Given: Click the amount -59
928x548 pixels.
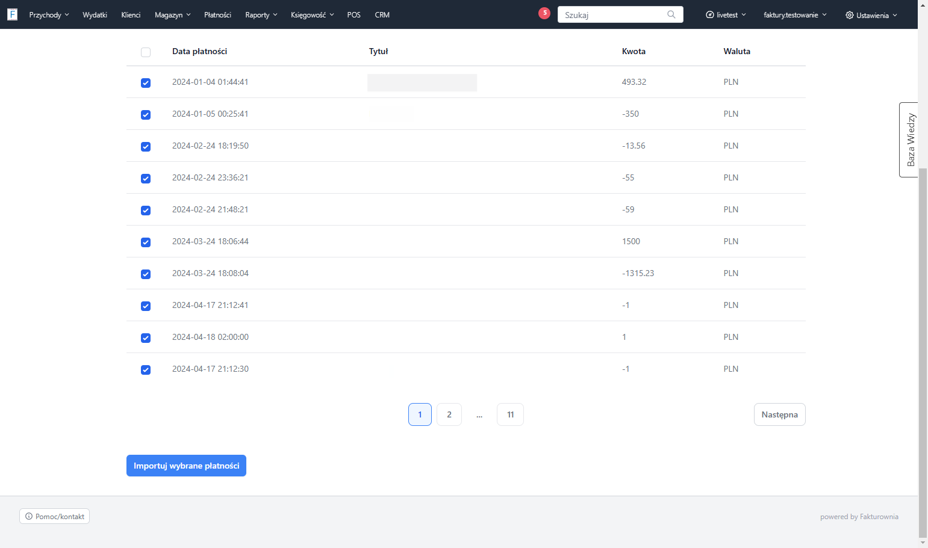Looking at the screenshot, I should [628, 209].
